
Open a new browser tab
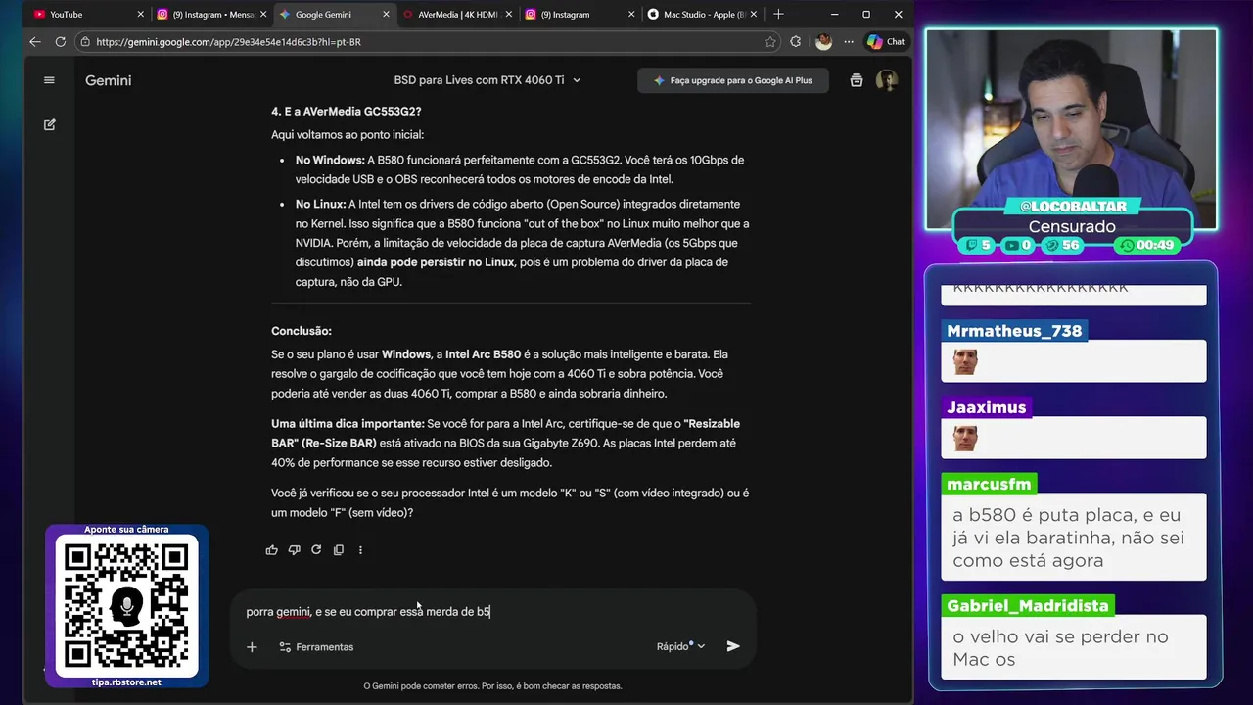click(x=778, y=15)
